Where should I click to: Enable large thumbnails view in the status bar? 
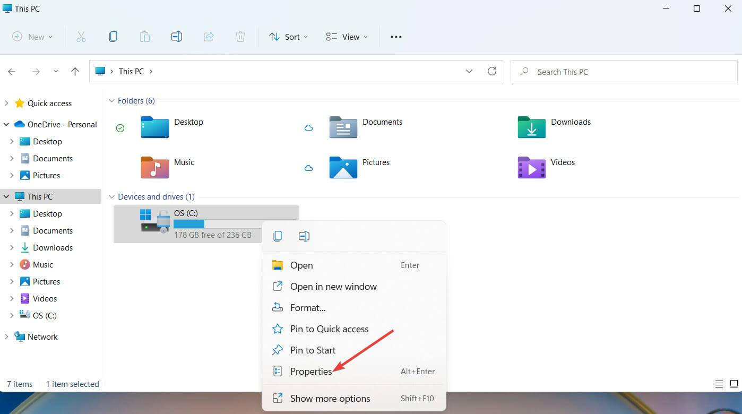click(x=734, y=384)
